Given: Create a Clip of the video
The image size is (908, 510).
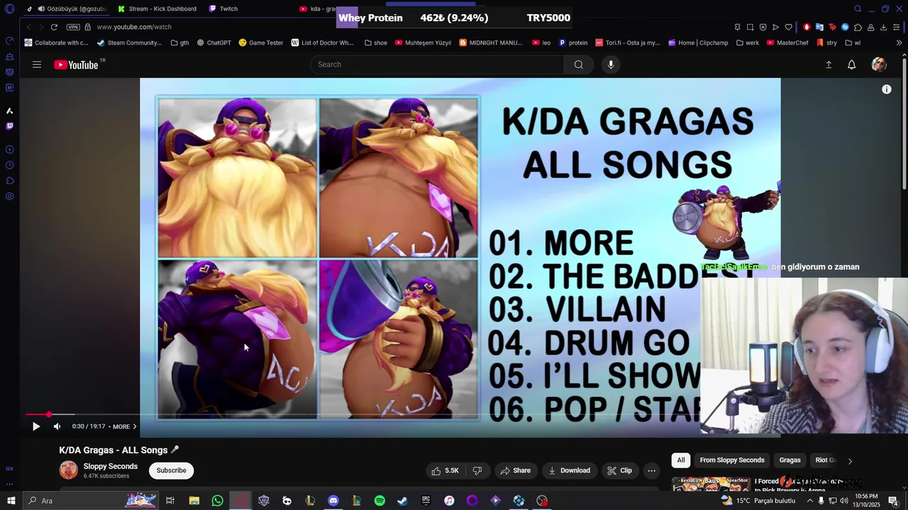Looking at the screenshot, I should pyautogui.click(x=619, y=470).
